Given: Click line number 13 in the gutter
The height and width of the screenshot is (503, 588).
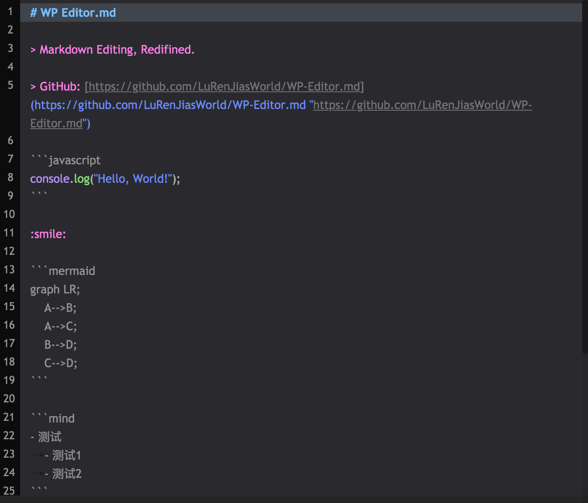Looking at the screenshot, I should (9, 270).
